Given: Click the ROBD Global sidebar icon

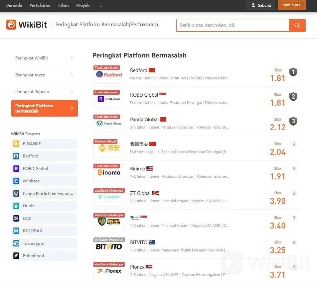Looking at the screenshot, I should click(x=16, y=168).
